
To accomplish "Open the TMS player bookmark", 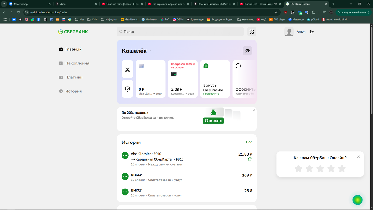I will [277, 19].
